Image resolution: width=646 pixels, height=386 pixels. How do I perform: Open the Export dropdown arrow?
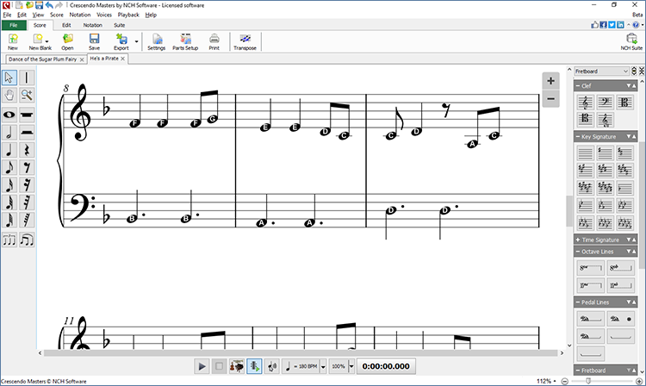(136, 41)
